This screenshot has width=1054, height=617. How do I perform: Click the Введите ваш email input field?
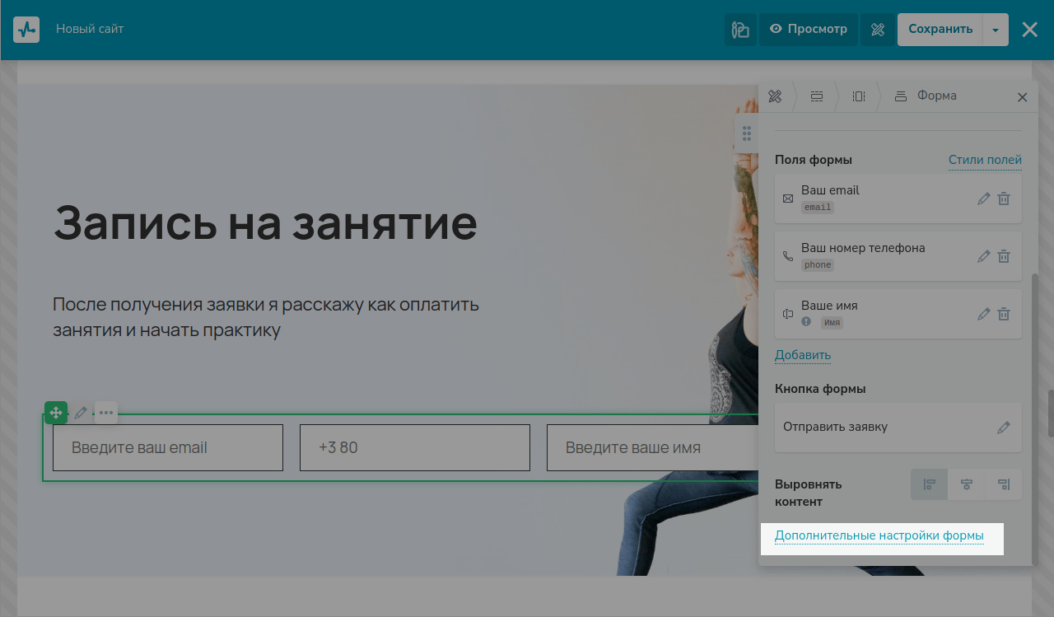[168, 448]
